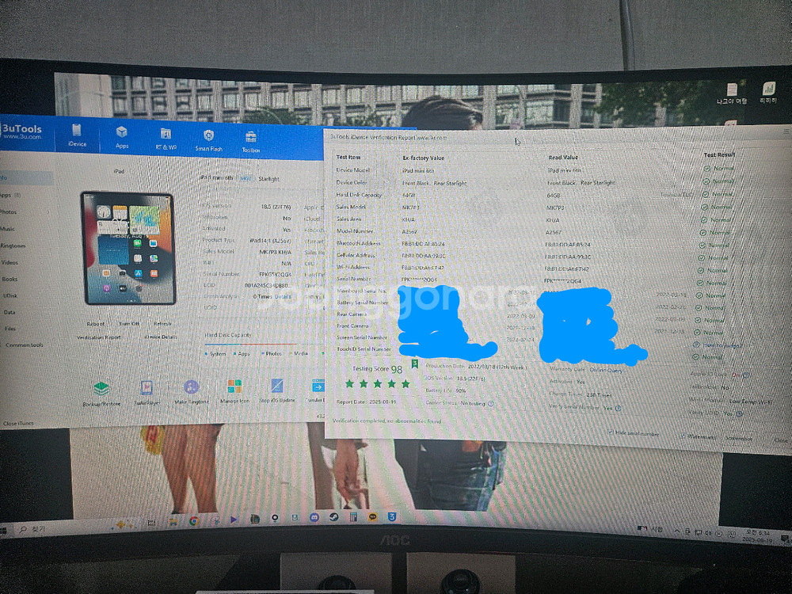This screenshot has width=792, height=594.
Task: Select Files in the left sidebar
Action: click(10, 329)
